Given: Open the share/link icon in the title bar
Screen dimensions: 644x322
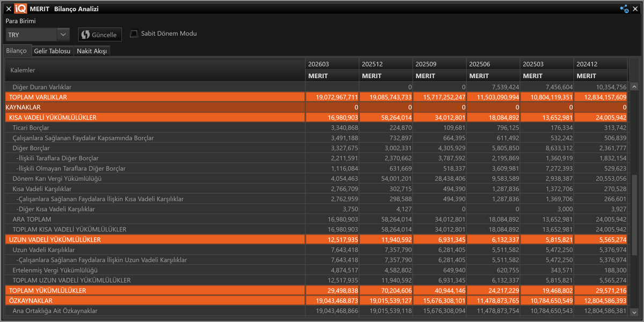Looking at the screenshot, I should click(624, 9).
